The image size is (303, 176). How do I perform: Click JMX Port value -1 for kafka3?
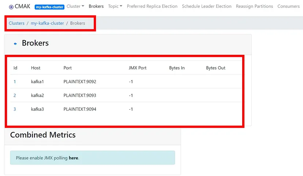click(x=131, y=109)
